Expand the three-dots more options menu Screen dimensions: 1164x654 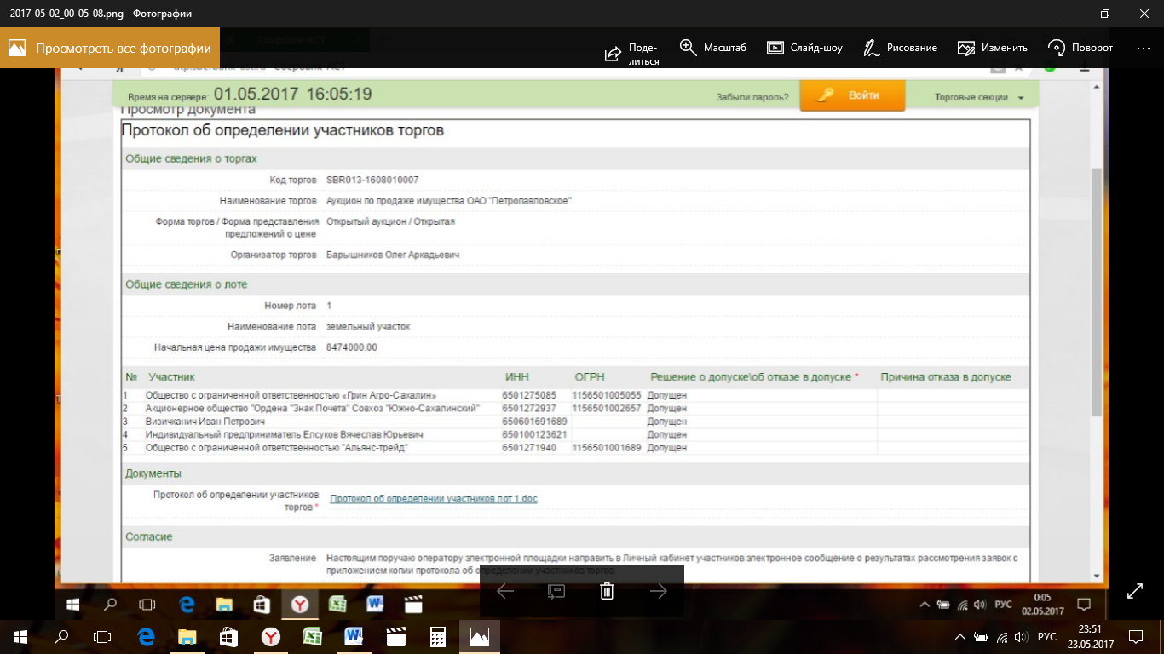[1144, 48]
